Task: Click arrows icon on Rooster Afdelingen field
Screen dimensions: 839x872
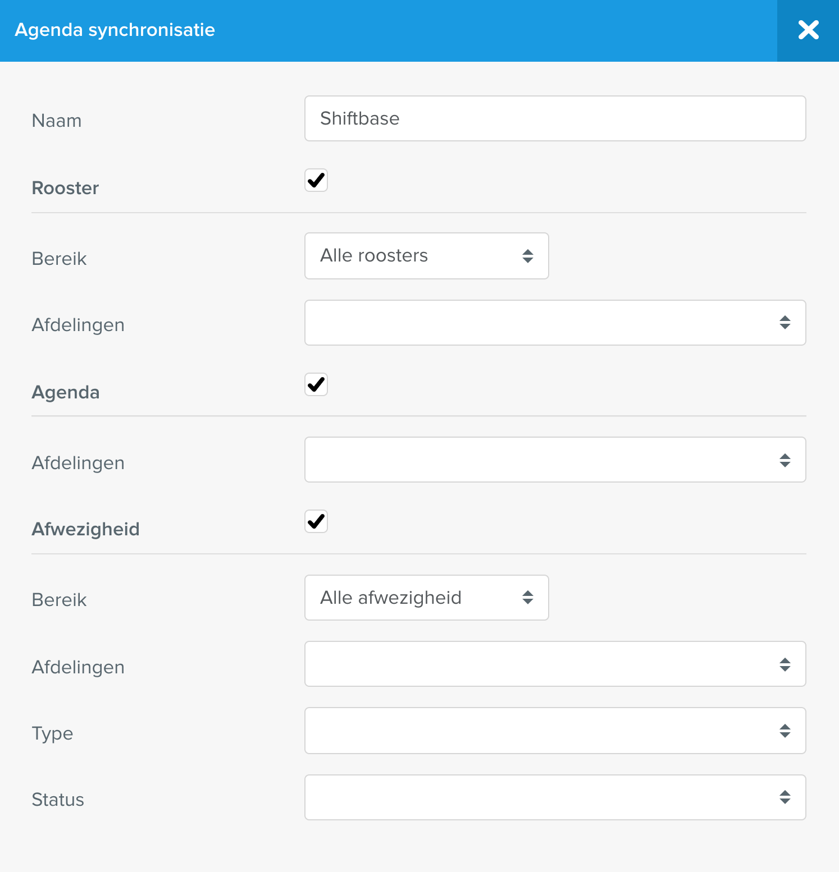Action: click(785, 322)
